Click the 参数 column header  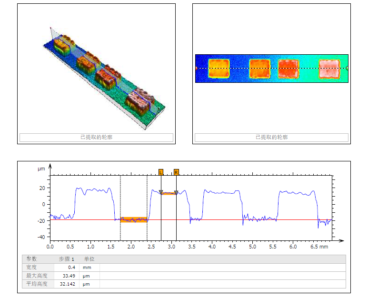(31, 259)
